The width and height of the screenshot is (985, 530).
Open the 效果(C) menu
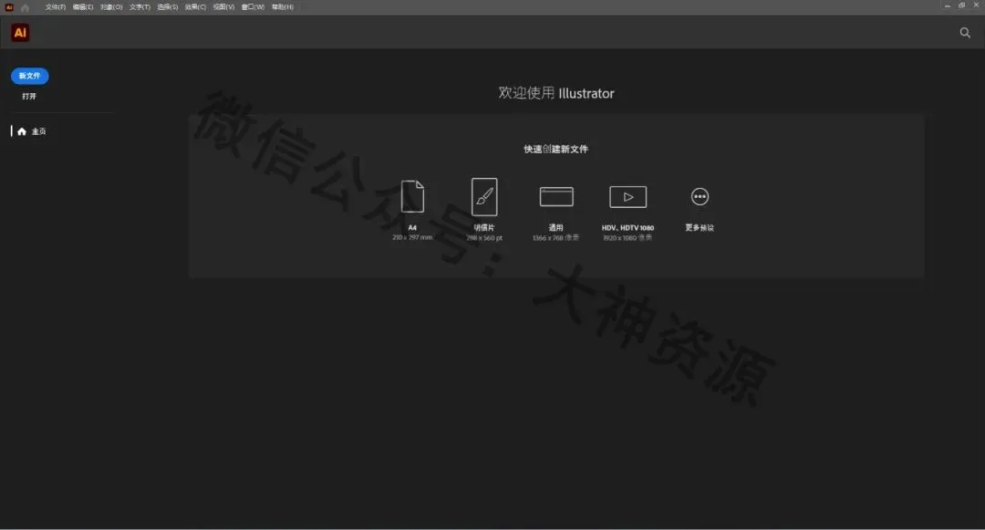pos(195,7)
